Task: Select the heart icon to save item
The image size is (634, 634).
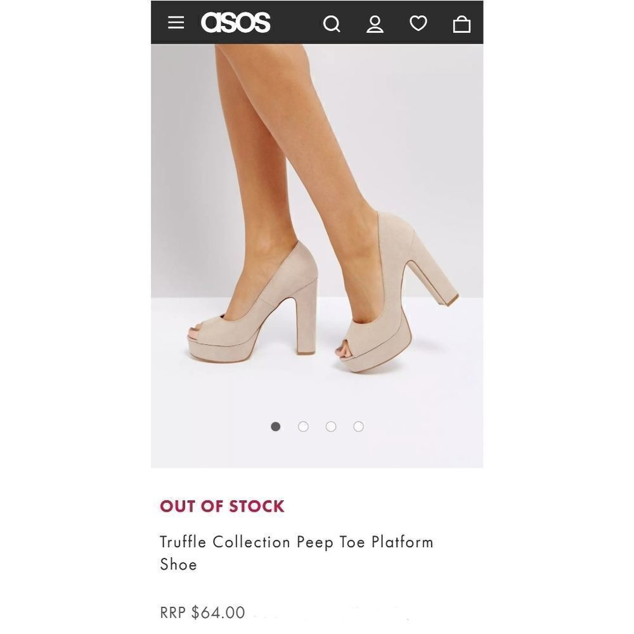Action: (x=418, y=23)
